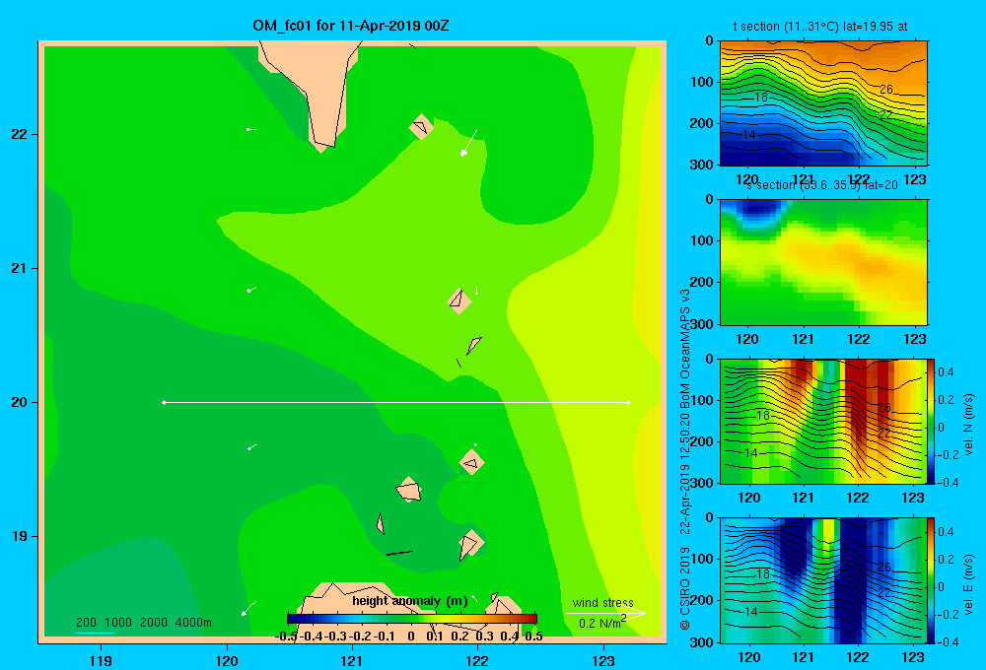986x670 pixels.
Task: Click the long wind vector arrow near latitude 22
Action: coord(469,143)
